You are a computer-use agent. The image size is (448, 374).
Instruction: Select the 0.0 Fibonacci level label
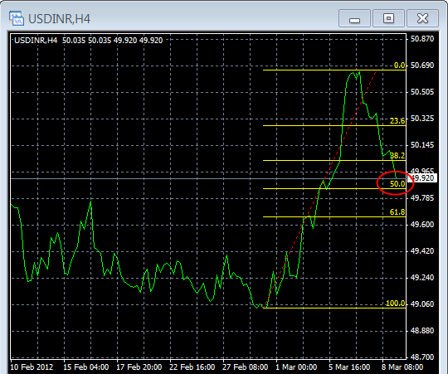pos(399,66)
